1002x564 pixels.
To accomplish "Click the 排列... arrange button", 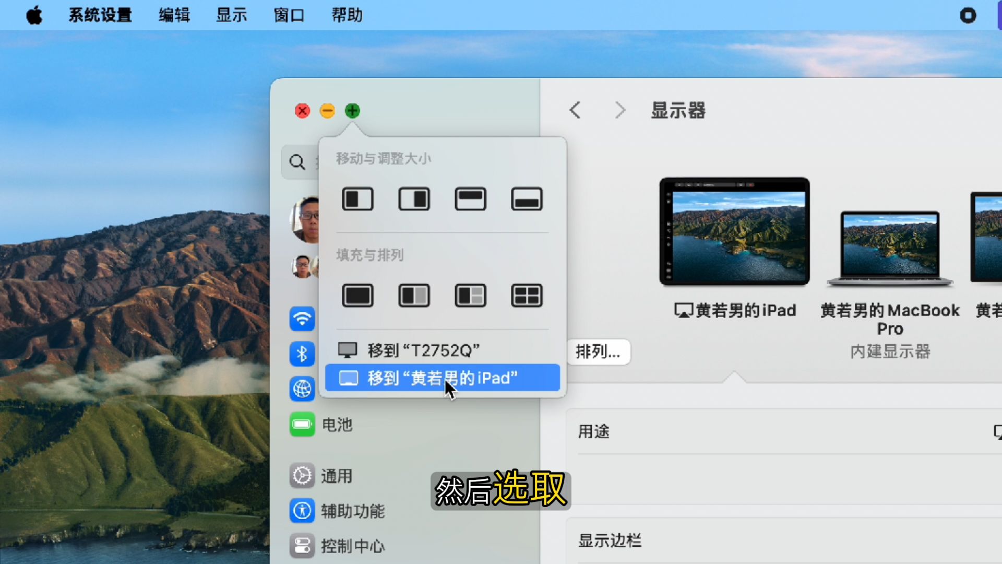I will point(598,352).
